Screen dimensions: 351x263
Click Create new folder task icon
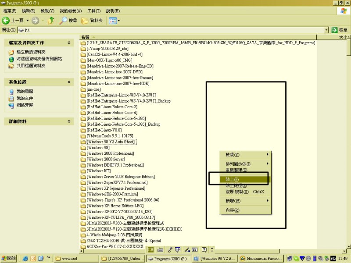(11, 53)
